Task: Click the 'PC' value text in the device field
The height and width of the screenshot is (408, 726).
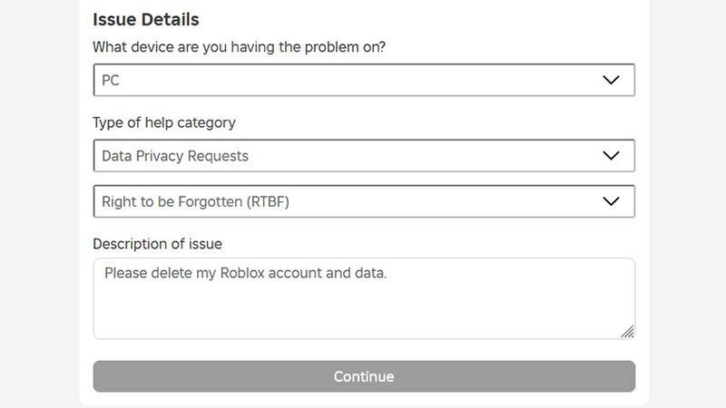Action: click(x=111, y=81)
